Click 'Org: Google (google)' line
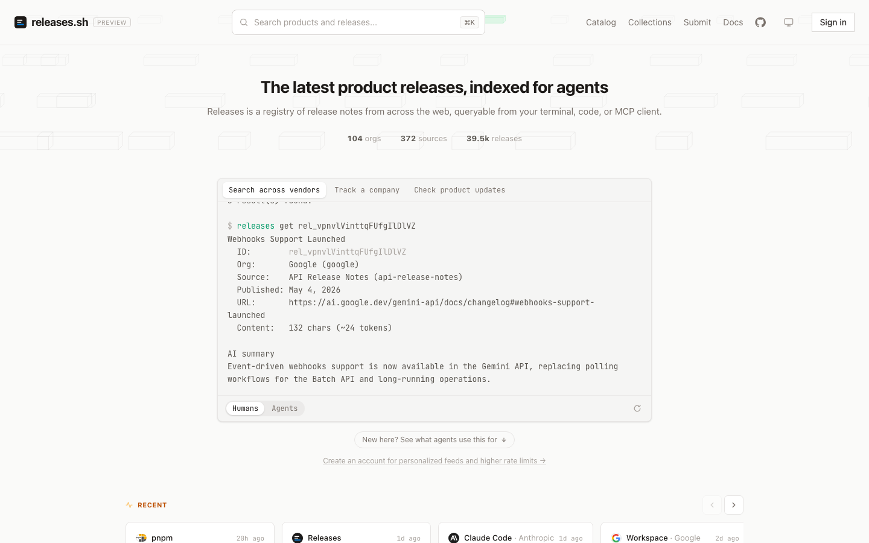Viewport: 869px width, 543px height. 298,265
